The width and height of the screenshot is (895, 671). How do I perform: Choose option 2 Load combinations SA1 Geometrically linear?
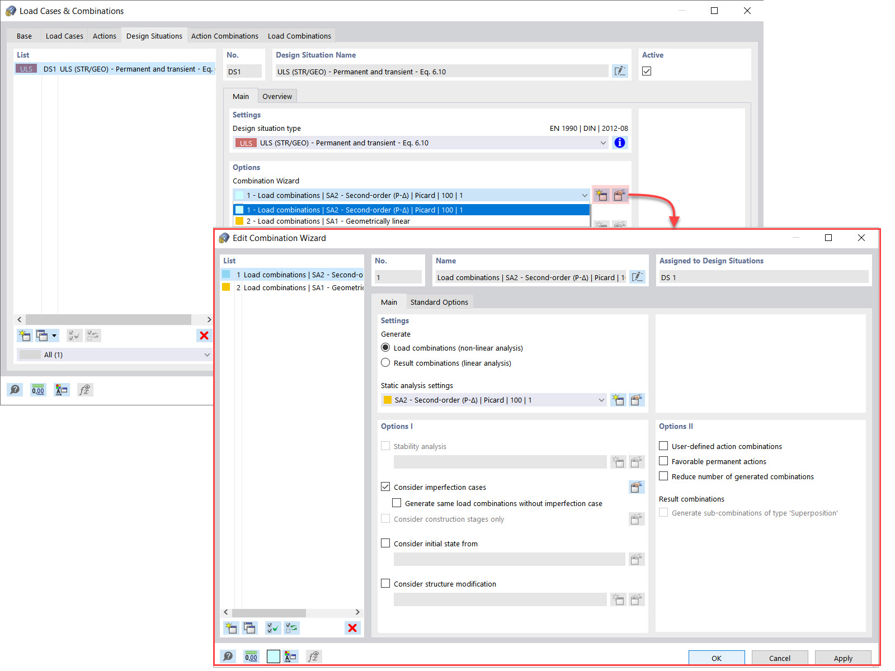point(411,221)
